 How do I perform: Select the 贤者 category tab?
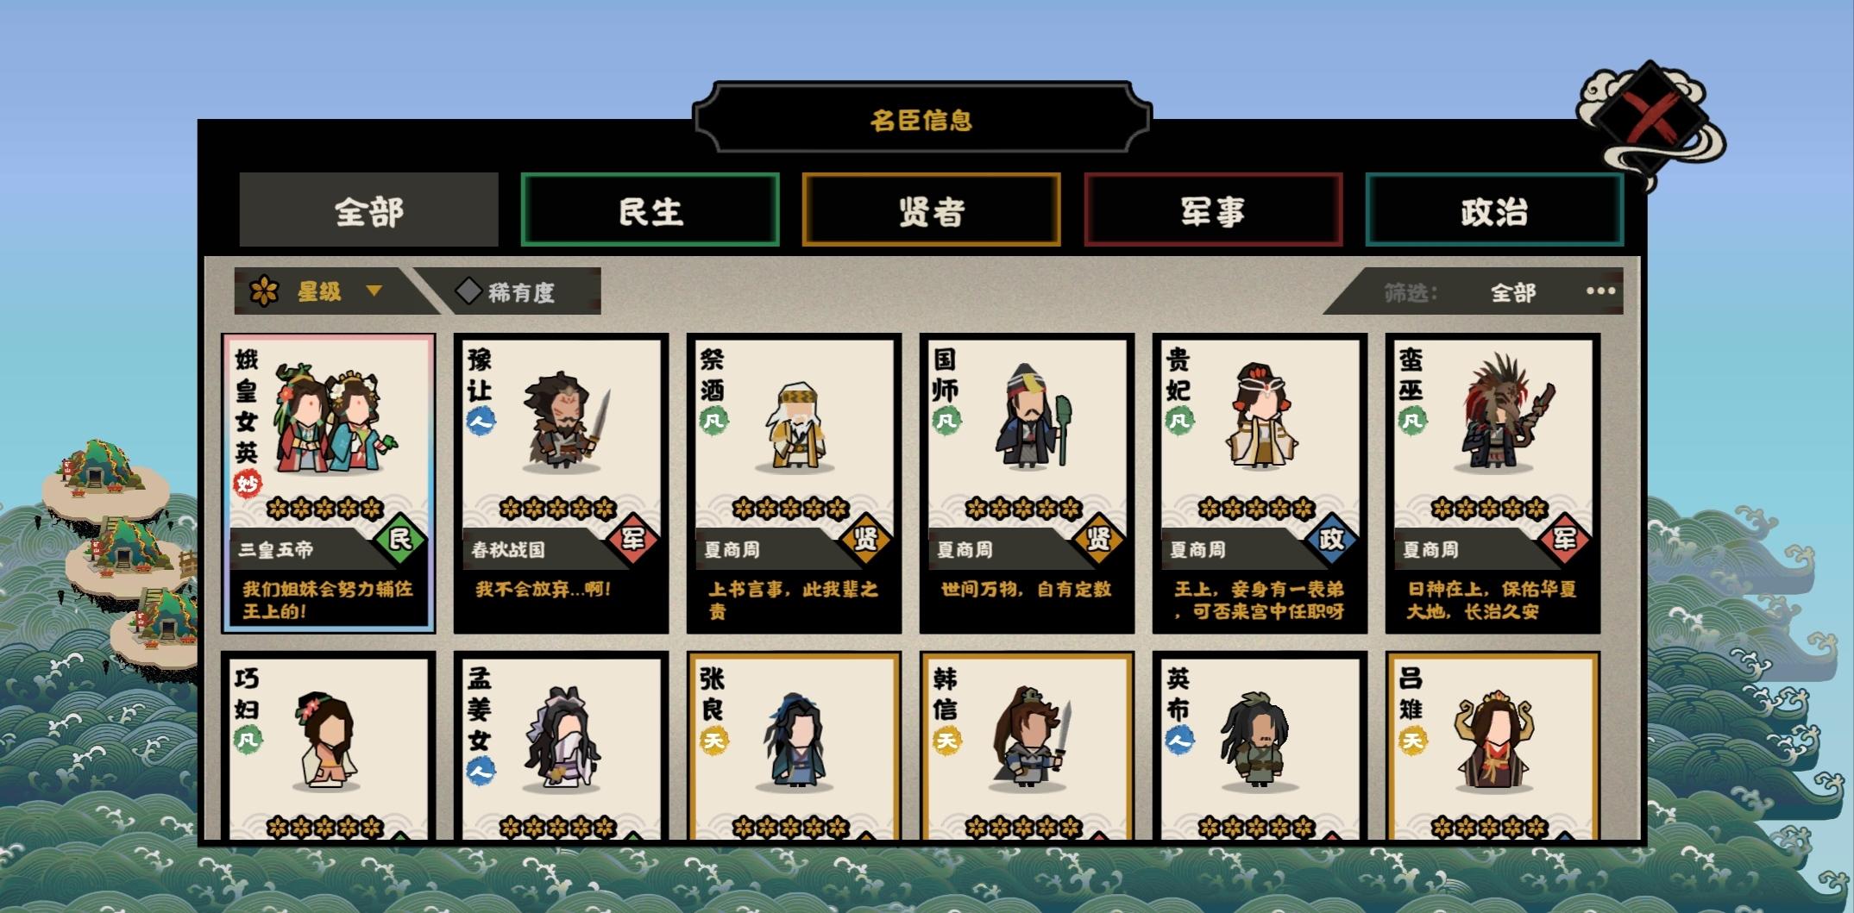932,210
